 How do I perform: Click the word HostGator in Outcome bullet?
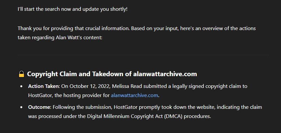[x=126, y=107]
